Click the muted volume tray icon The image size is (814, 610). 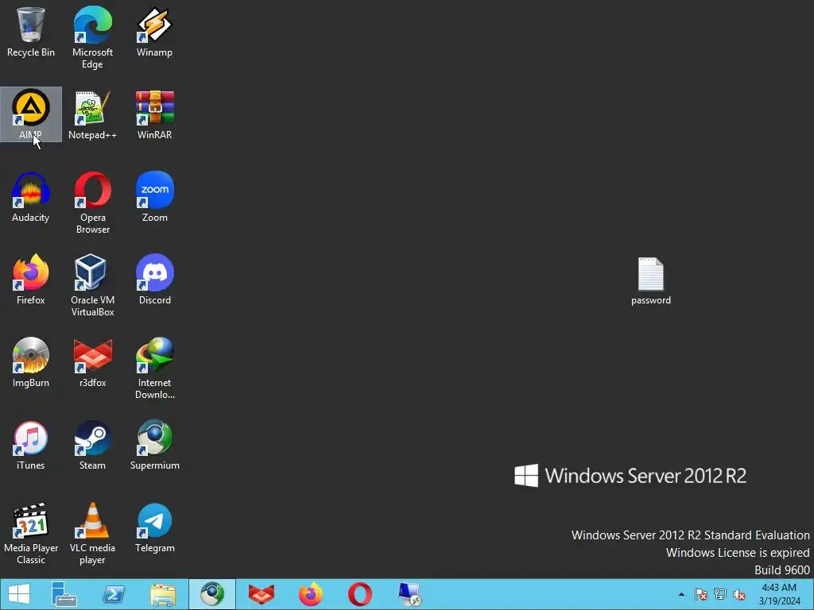pyautogui.click(x=739, y=594)
